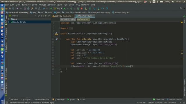Click the Cut scissors toolbar icon
The width and height of the screenshot is (186, 104).
(x=25, y=9)
